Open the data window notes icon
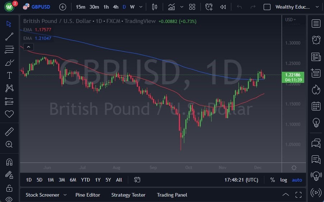The image size is (324, 202). coord(316,73)
